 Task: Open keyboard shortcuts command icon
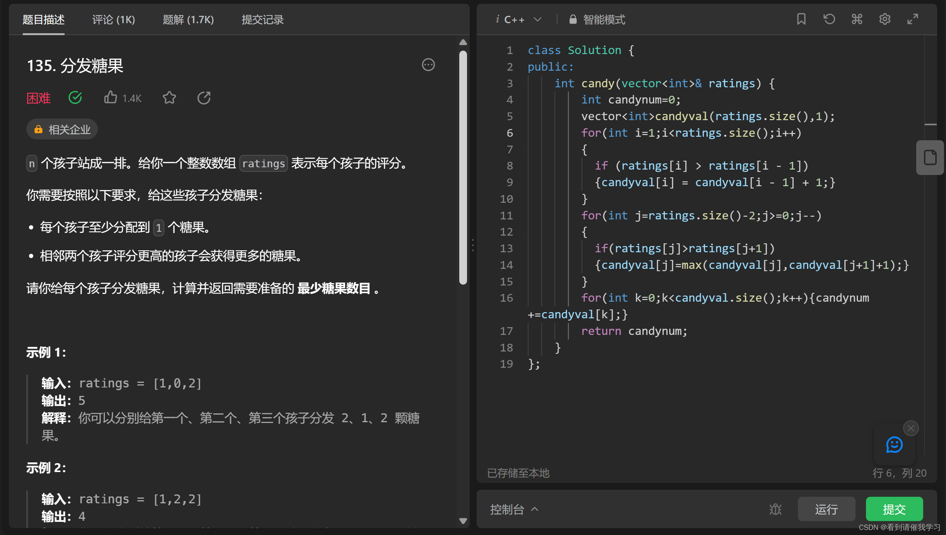pyautogui.click(x=857, y=19)
